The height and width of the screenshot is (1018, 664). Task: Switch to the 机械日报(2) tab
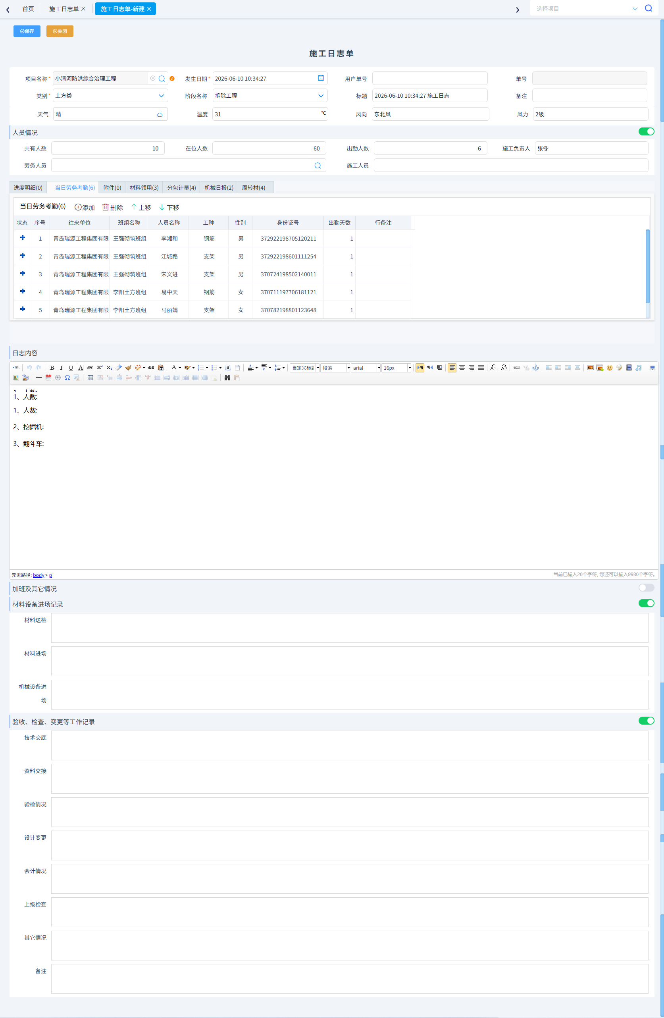[x=219, y=188]
